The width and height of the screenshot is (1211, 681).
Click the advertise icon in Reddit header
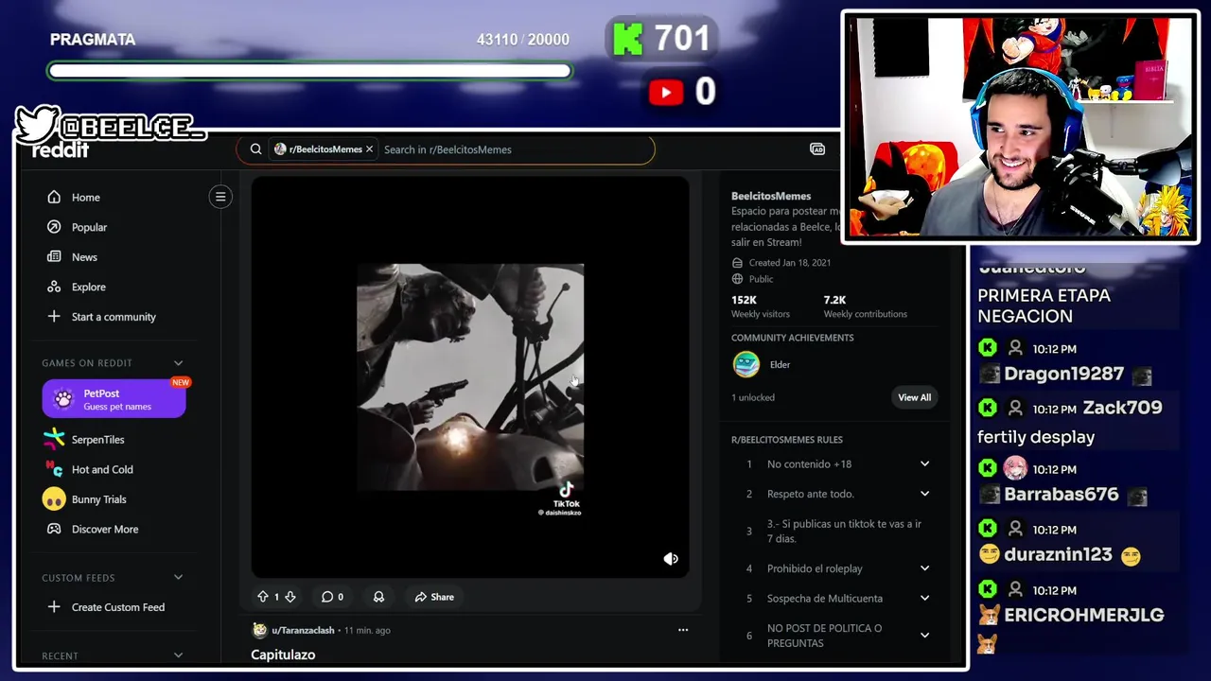click(x=817, y=149)
